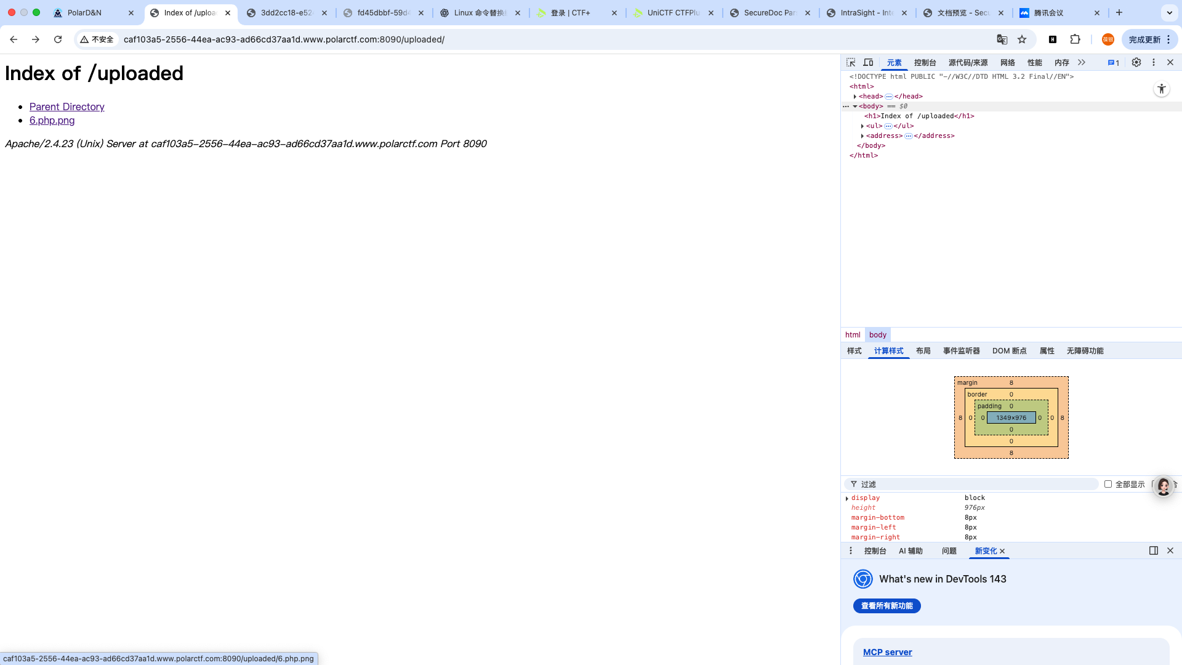Switch to the PolarD&N browser tab
The height and width of the screenshot is (665, 1182).
point(94,12)
